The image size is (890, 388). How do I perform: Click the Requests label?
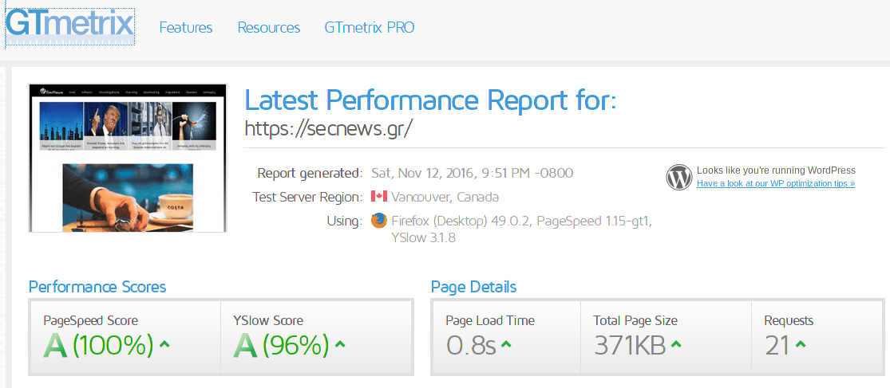pos(789,321)
